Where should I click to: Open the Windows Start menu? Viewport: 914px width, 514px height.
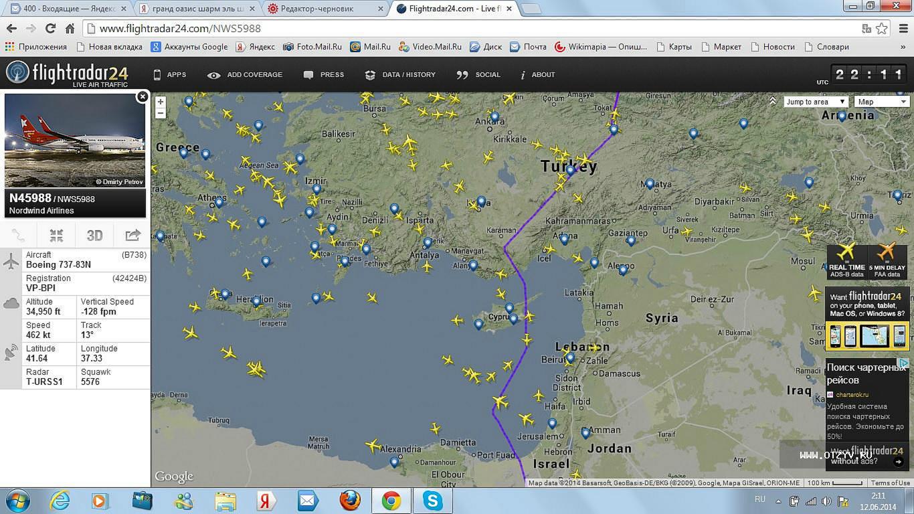point(17,501)
